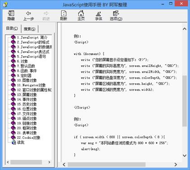Click content horizontal scroll right arrow

[x=176, y=165]
